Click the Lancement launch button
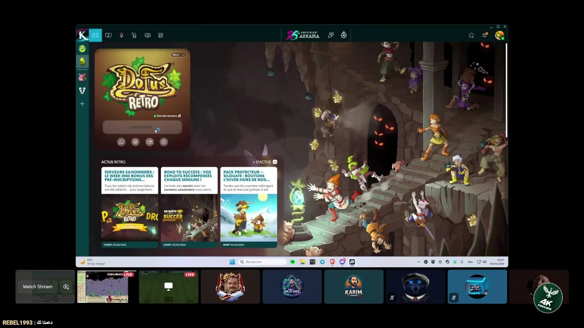This screenshot has width=584, height=328. pyautogui.click(x=142, y=128)
